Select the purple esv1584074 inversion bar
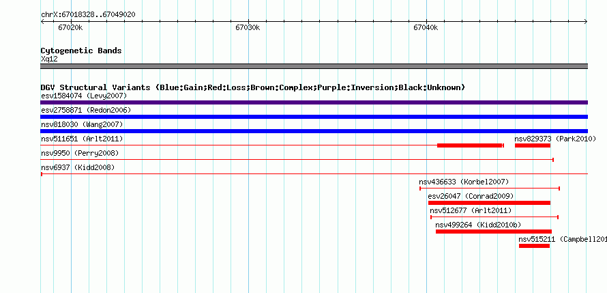This screenshot has width=607, height=293. click(x=314, y=102)
